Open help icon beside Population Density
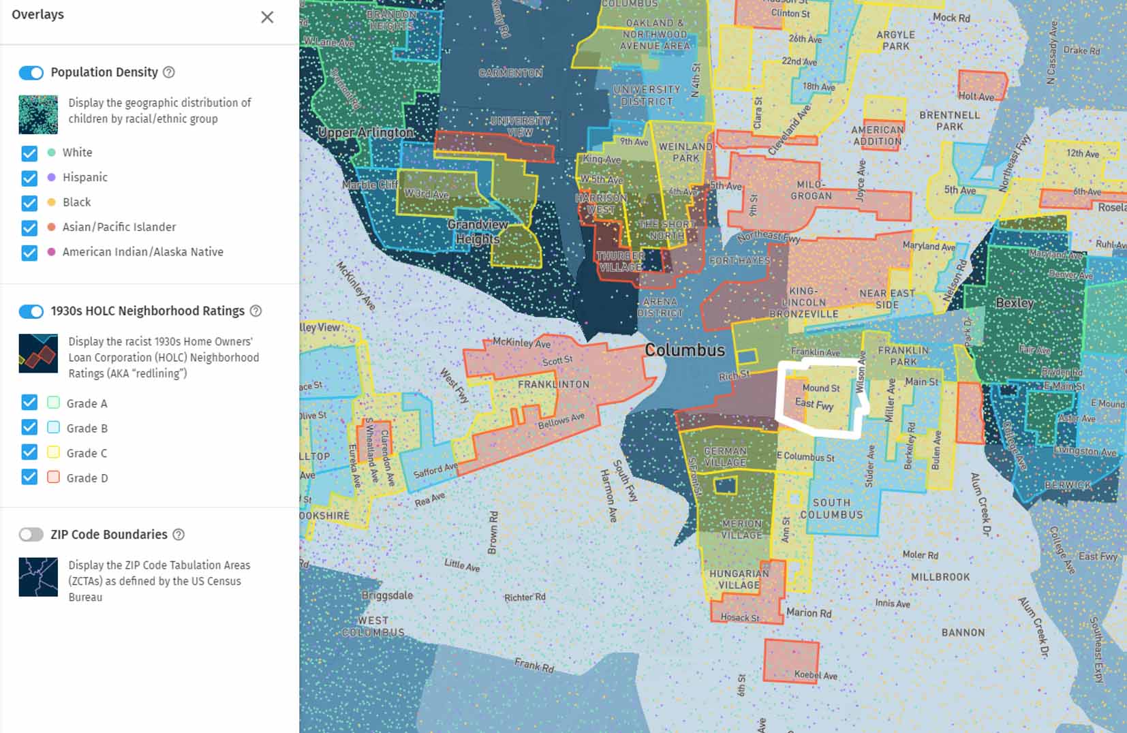This screenshot has width=1127, height=733. [169, 72]
